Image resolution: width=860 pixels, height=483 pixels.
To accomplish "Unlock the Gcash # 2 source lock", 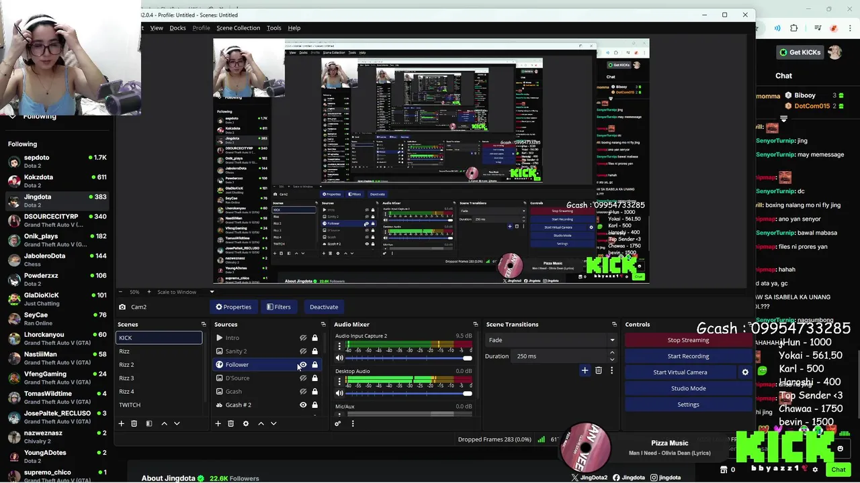I will (x=314, y=405).
